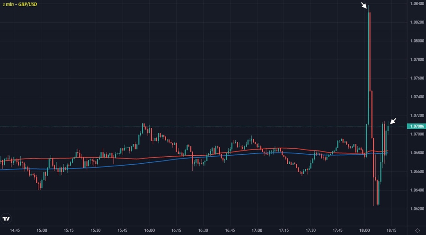Click the 14:45 time axis label

tap(15, 230)
